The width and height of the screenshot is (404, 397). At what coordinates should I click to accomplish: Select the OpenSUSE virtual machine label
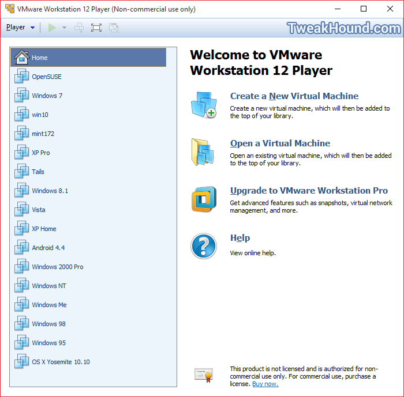[47, 77]
